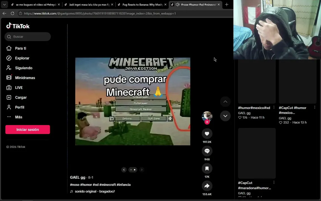Click the Minecraft photo slide
The image size is (321, 201).
coord(133,101)
